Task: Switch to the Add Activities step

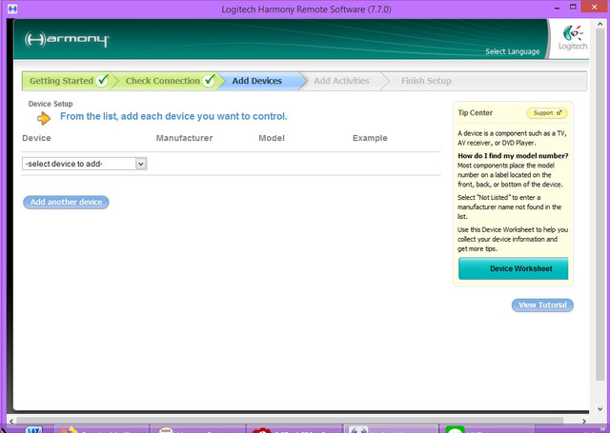Action: tap(341, 81)
